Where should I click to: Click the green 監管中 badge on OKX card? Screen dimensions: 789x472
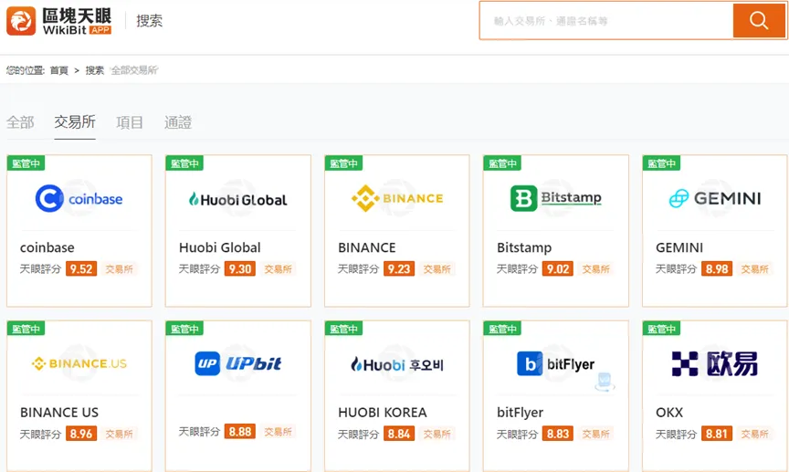[661, 329]
